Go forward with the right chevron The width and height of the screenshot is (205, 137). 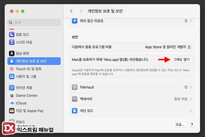pos(81,11)
